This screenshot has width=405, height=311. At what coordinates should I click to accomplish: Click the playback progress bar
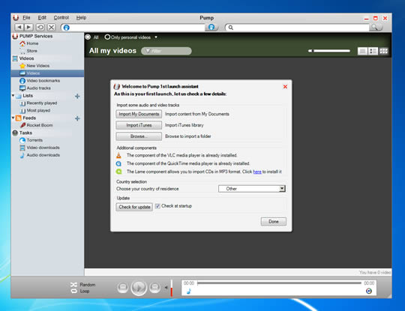pos(279,283)
